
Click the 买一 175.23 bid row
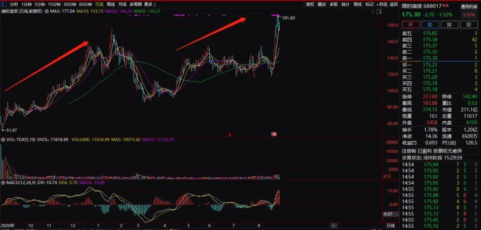tap(440, 65)
